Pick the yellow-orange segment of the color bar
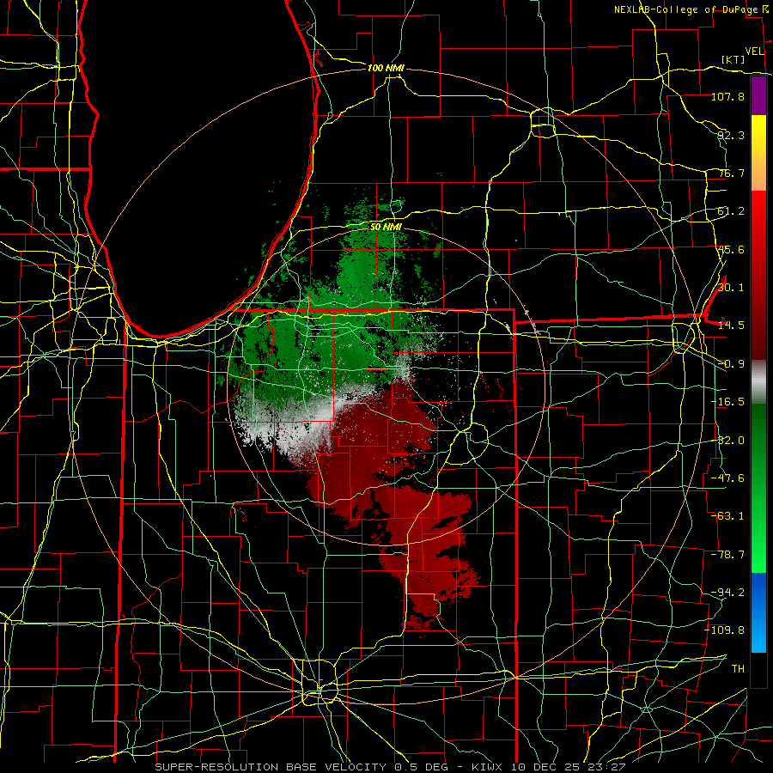This screenshot has height=773, width=773. pos(758,153)
